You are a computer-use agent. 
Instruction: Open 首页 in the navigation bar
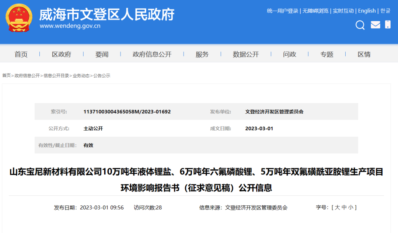[21, 54]
